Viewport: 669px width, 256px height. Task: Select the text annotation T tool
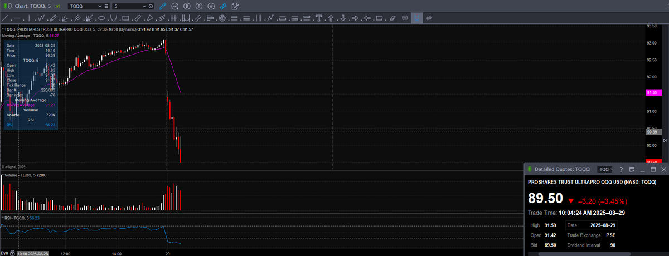[319, 18]
